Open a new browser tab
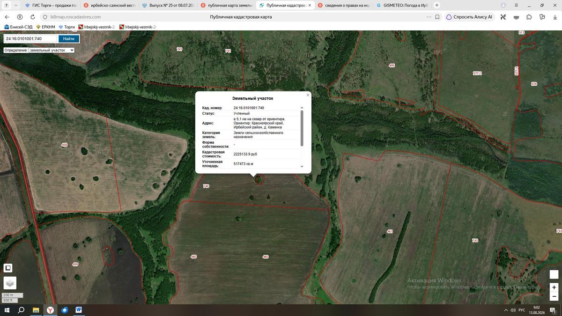 (x=437, y=5)
